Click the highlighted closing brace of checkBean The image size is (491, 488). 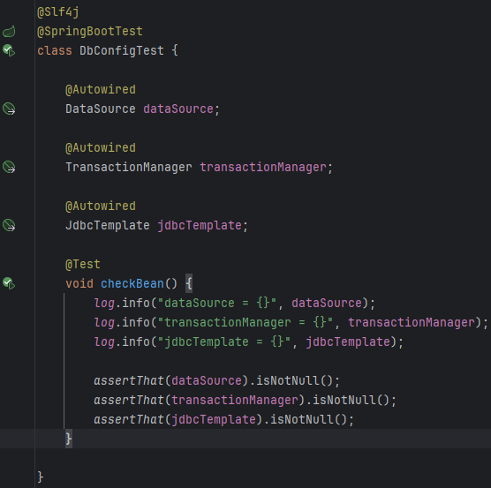tap(69, 439)
